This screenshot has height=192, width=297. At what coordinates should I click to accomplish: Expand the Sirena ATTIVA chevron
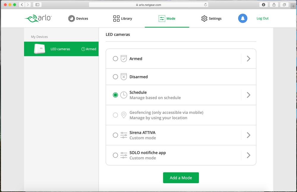(x=249, y=135)
